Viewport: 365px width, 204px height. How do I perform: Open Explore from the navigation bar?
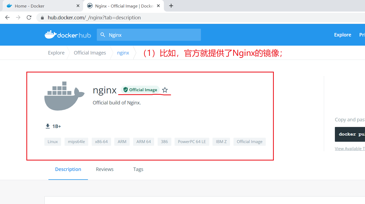point(342,35)
